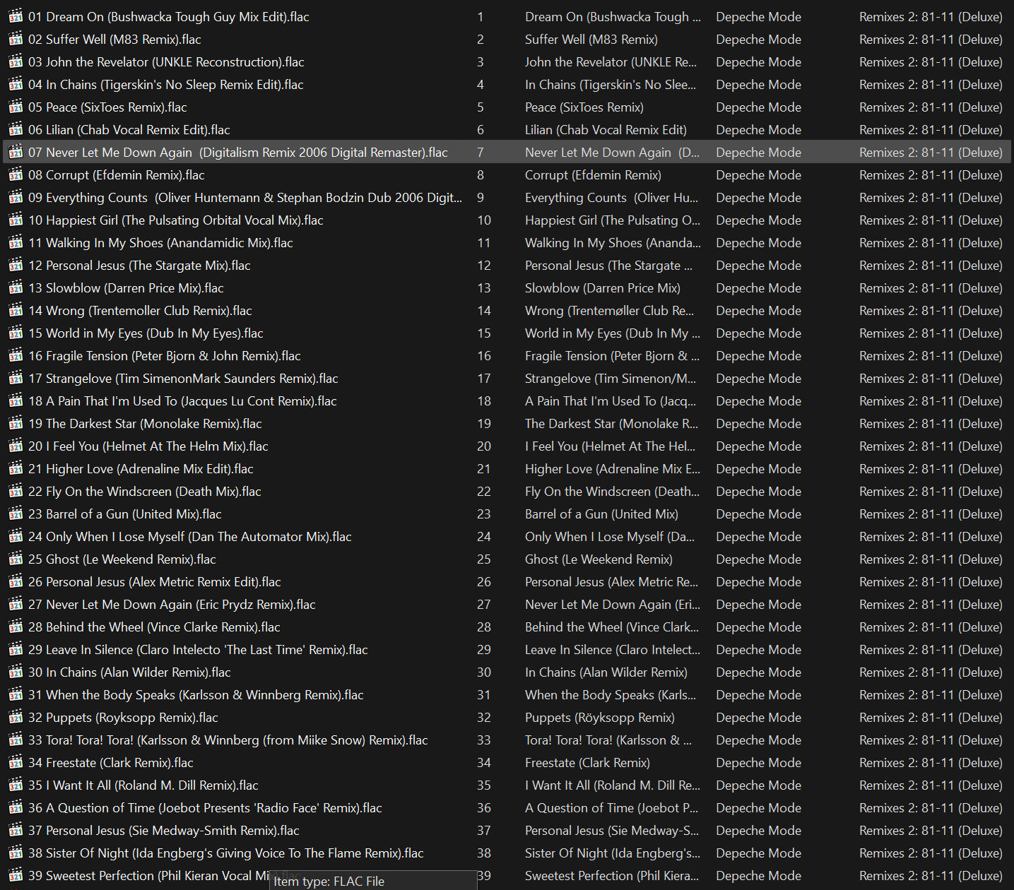Select 38 Sister Of Night file
The height and width of the screenshot is (890, 1014).
click(225, 853)
